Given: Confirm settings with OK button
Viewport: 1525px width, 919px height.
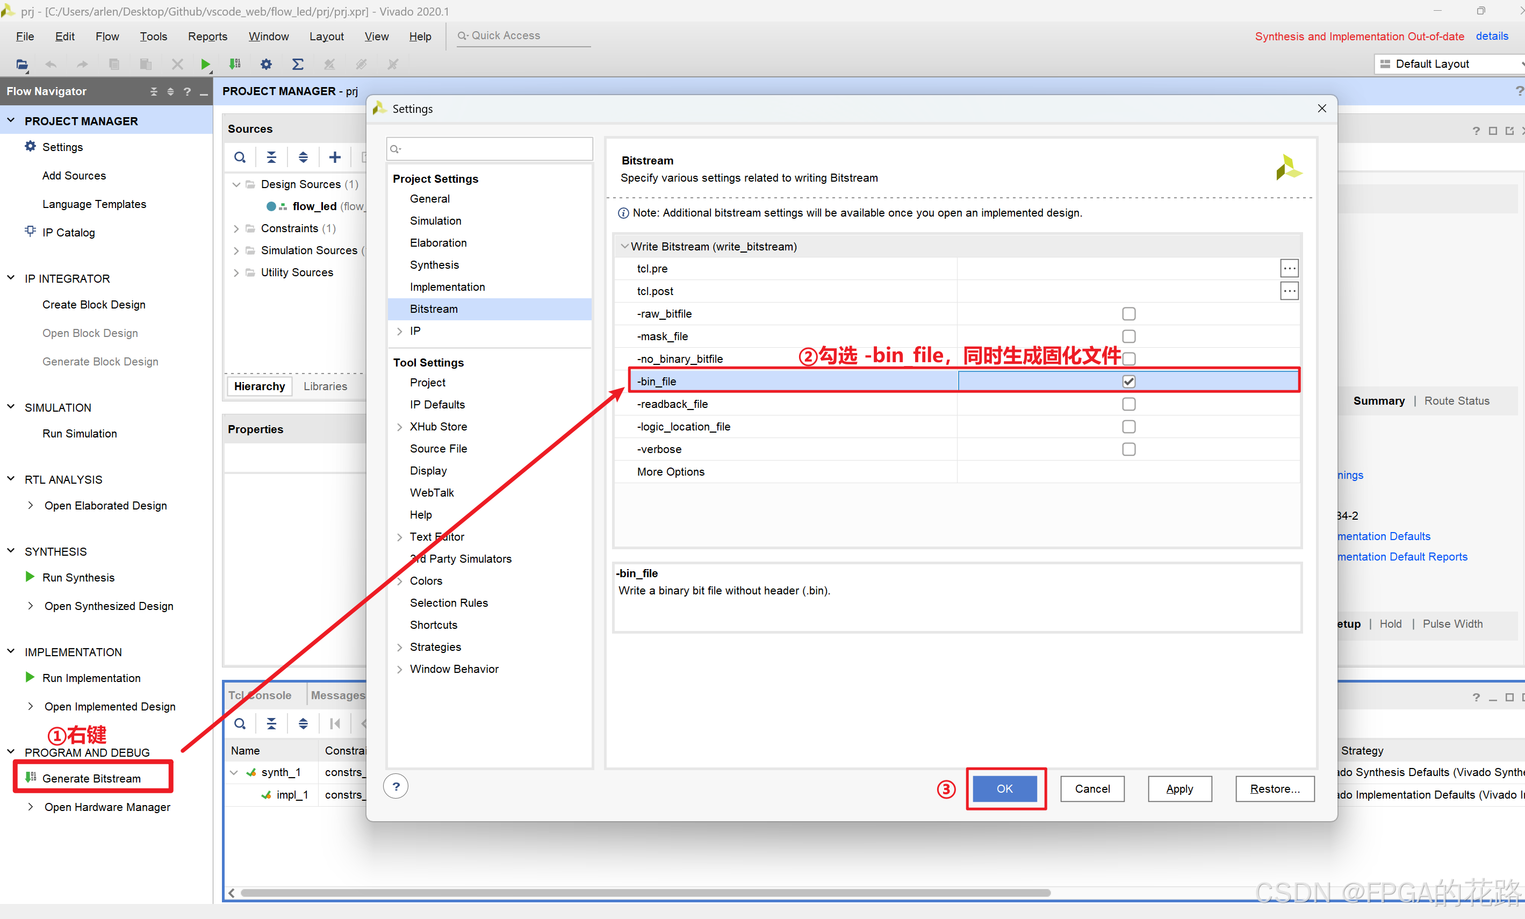Looking at the screenshot, I should pyautogui.click(x=1004, y=788).
